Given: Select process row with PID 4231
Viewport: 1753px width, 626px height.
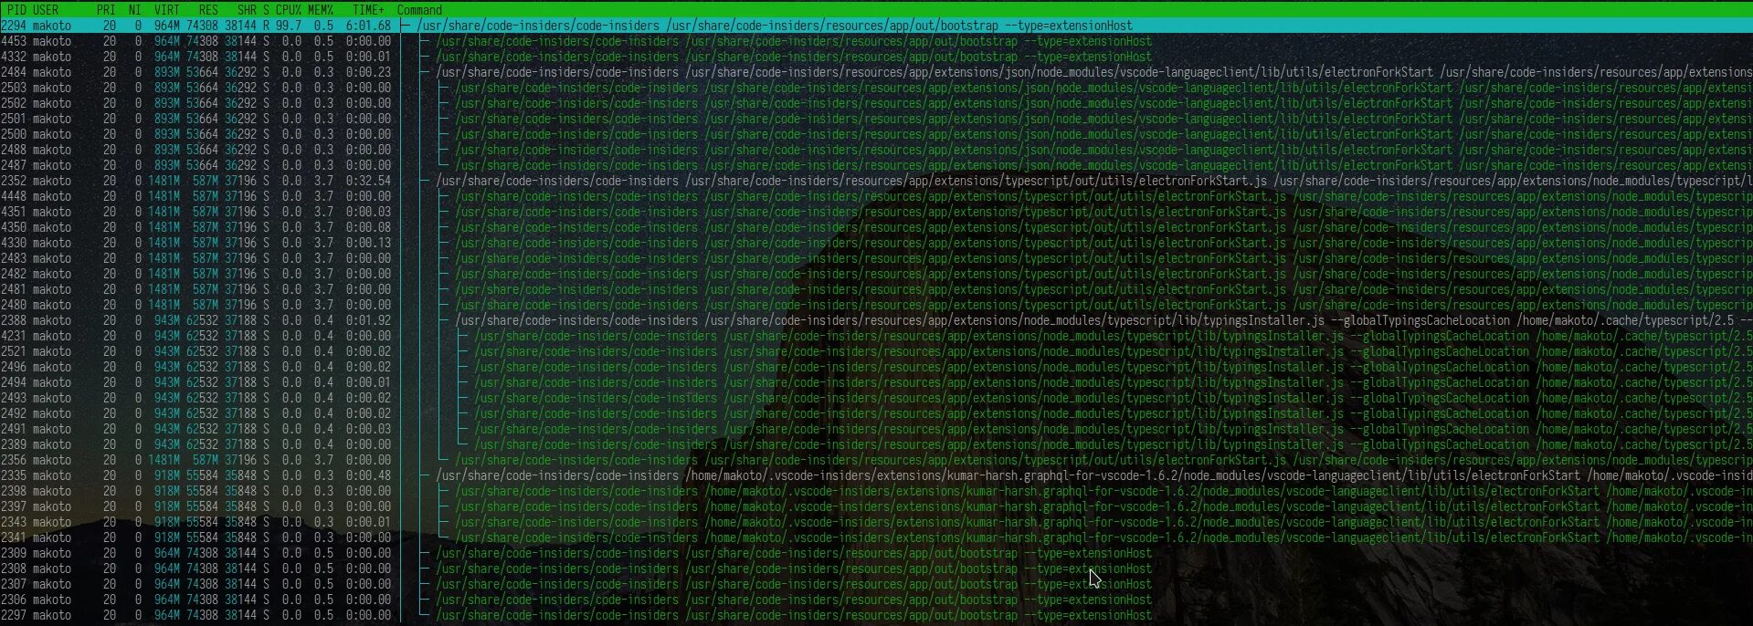Looking at the screenshot, I should (x=876, y=336).
